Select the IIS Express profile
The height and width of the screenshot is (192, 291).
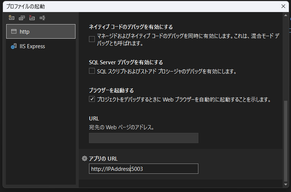coord(41,46)
